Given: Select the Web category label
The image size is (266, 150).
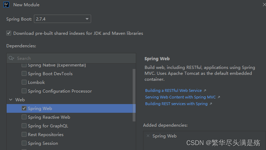Looking at the screenshot, I should click(20, 100).
